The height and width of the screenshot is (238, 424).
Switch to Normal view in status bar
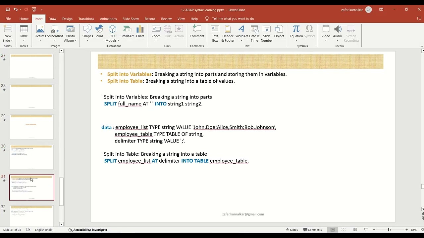point(333,230)
